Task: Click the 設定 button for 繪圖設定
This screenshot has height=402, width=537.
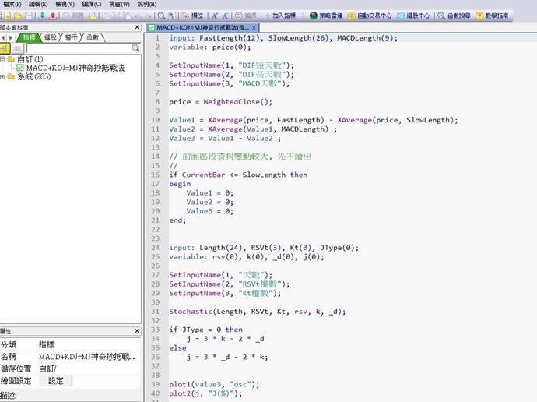Action: coord(56,381)
